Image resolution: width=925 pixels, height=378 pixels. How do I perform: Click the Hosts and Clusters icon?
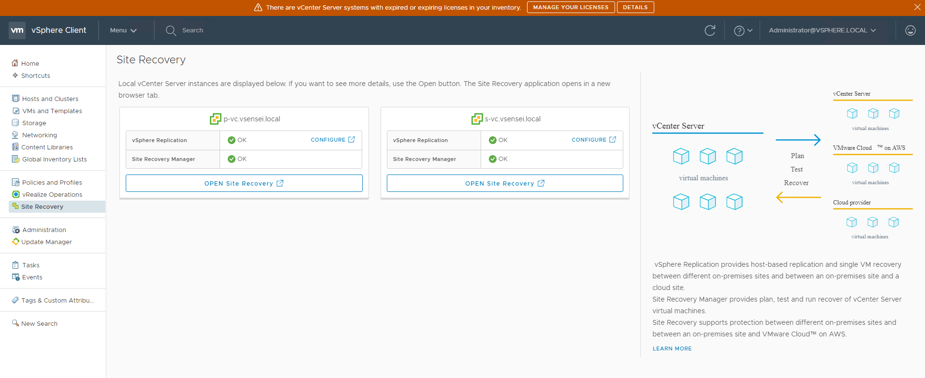pyautogui.click(x=15, y=99)
